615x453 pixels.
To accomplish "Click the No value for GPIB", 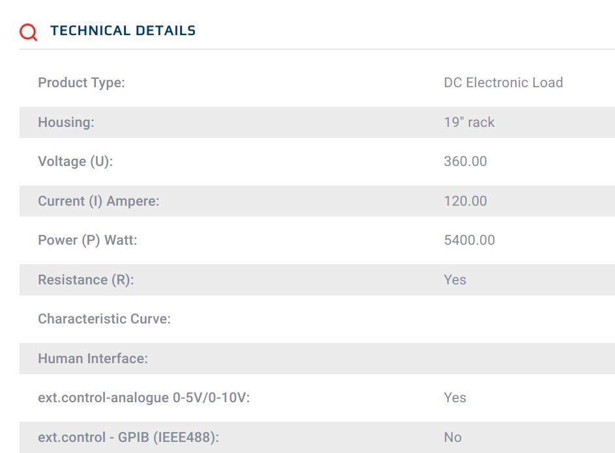I will [453, 437].
